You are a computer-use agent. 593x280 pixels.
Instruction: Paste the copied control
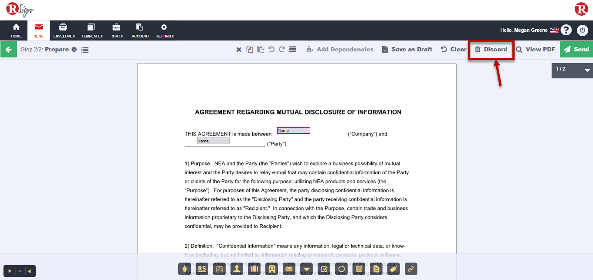[x=260, y=49]
